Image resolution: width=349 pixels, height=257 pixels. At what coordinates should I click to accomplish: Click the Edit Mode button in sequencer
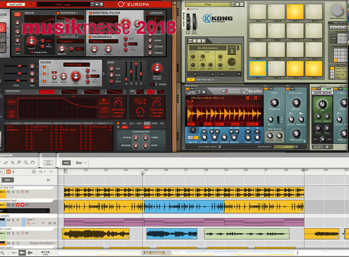coord(48,163)
